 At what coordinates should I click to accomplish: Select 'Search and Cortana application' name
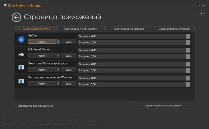(x=48, y=63)
